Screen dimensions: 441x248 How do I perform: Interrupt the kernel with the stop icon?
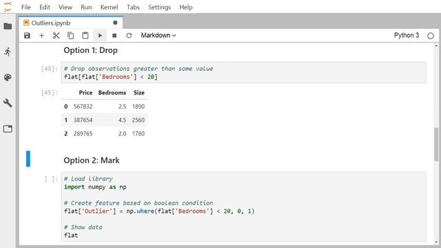pyautogui.click(x=114, y=35)
